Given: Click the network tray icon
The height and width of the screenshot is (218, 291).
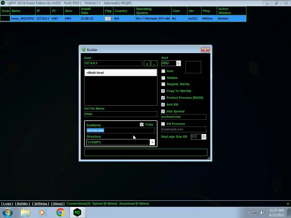Looking at the screenshot, I should [x=255, y=213].
